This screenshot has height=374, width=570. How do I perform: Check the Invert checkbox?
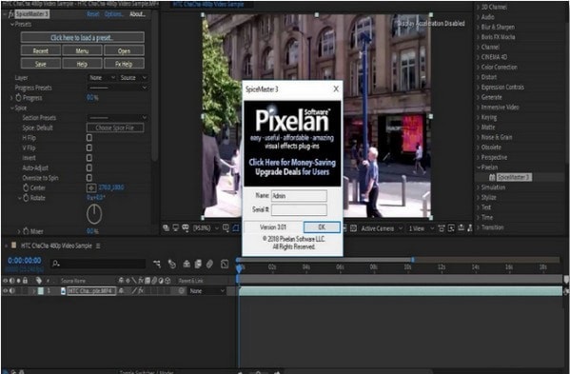(89, 158)
